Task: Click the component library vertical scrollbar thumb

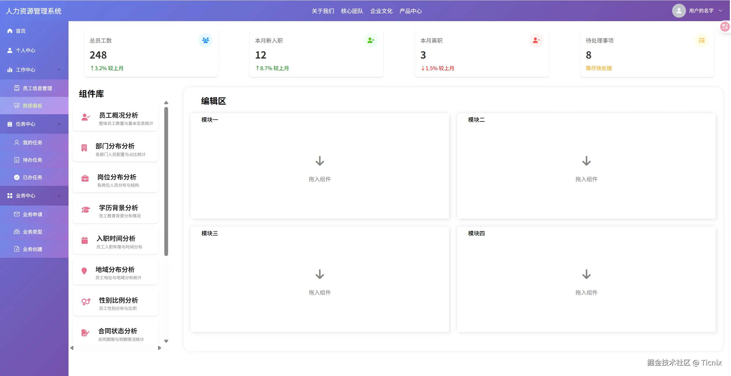Action: tap(166, 181)
